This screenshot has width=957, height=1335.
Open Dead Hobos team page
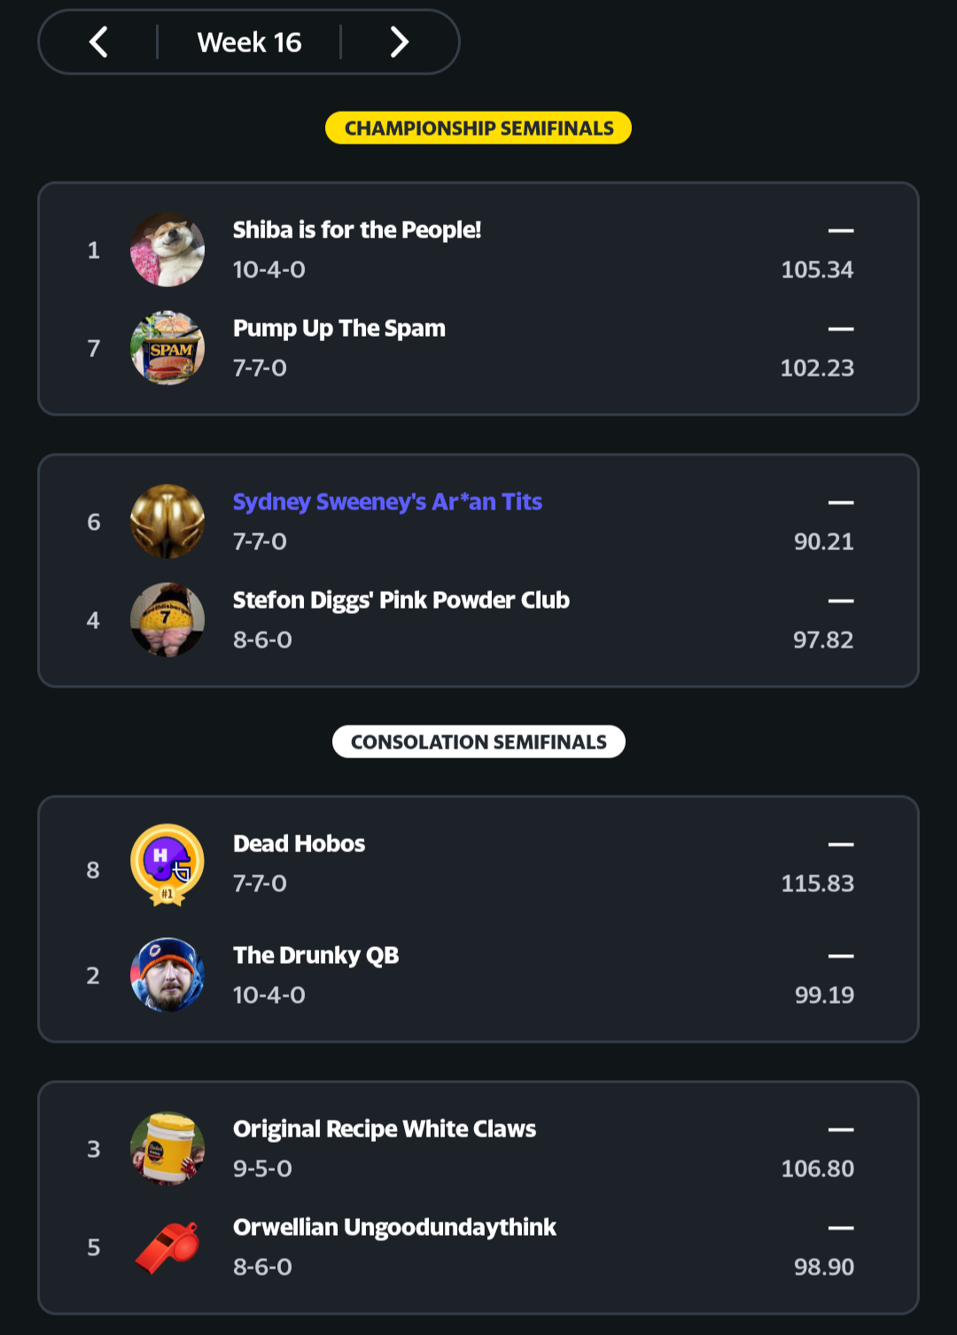point(299,844)
